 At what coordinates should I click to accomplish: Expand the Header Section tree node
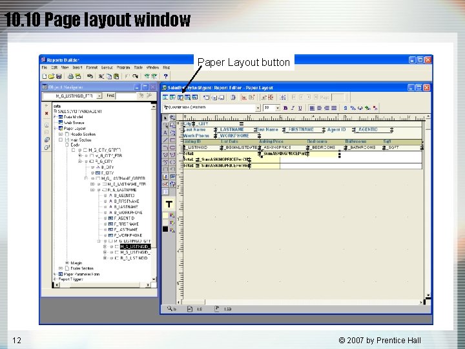click(61, 134)
